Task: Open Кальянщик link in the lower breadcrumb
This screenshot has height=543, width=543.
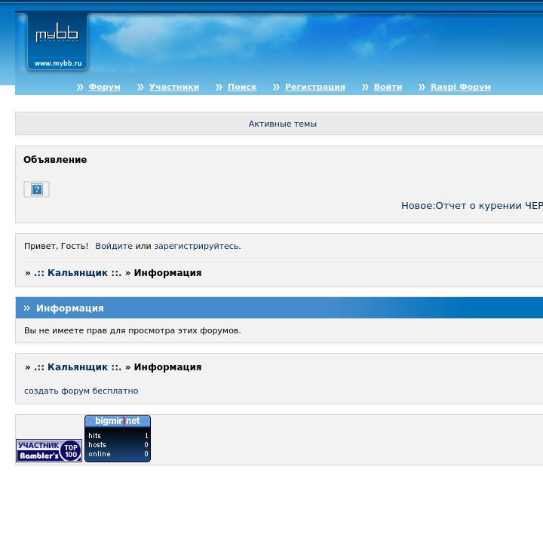Action: coord(78,367)
